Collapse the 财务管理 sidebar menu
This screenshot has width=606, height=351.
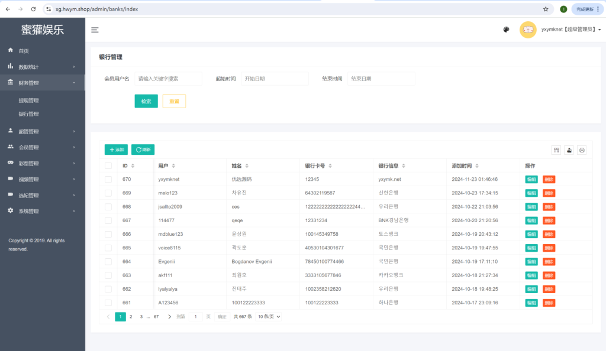tap(43, 83)
